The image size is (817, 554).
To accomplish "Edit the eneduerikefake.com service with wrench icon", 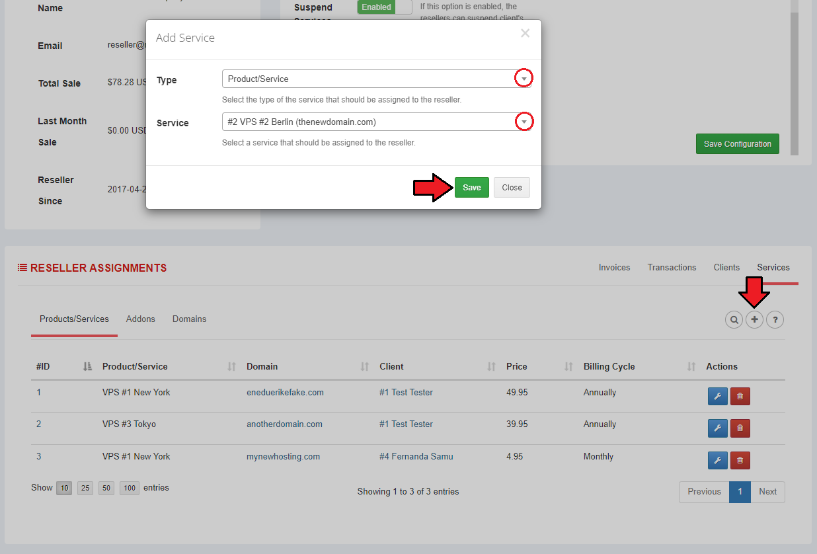I will 718,396.
